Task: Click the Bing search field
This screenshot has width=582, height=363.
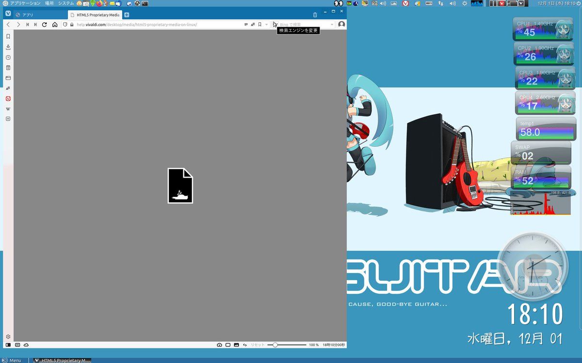Action: tap(304, 24)
